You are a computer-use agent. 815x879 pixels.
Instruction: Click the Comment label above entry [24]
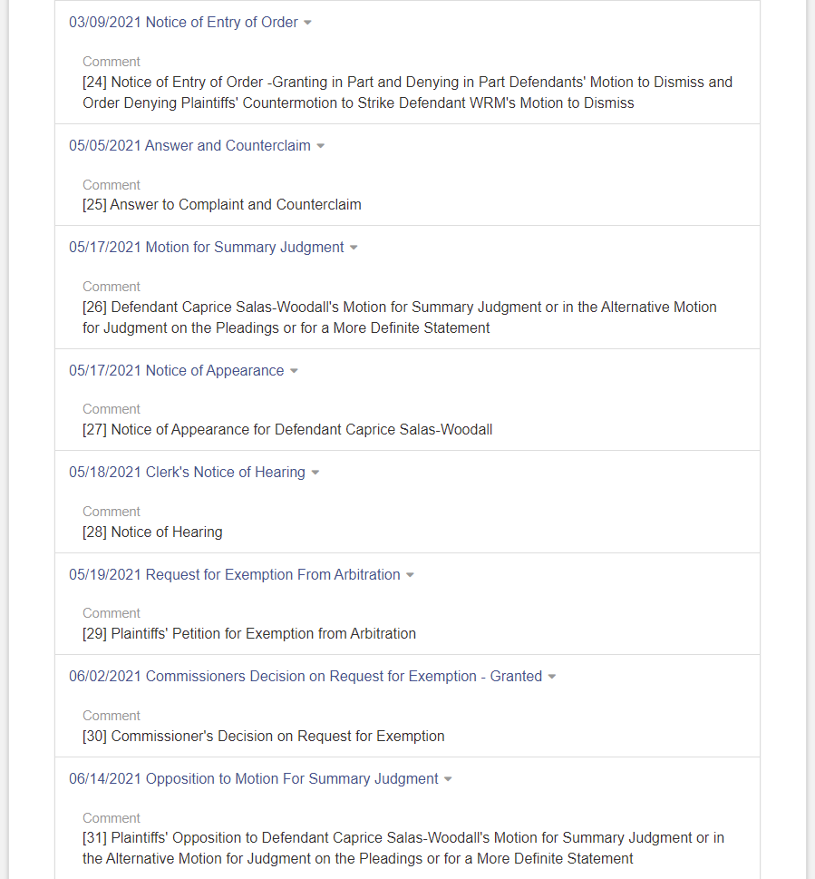112,62
